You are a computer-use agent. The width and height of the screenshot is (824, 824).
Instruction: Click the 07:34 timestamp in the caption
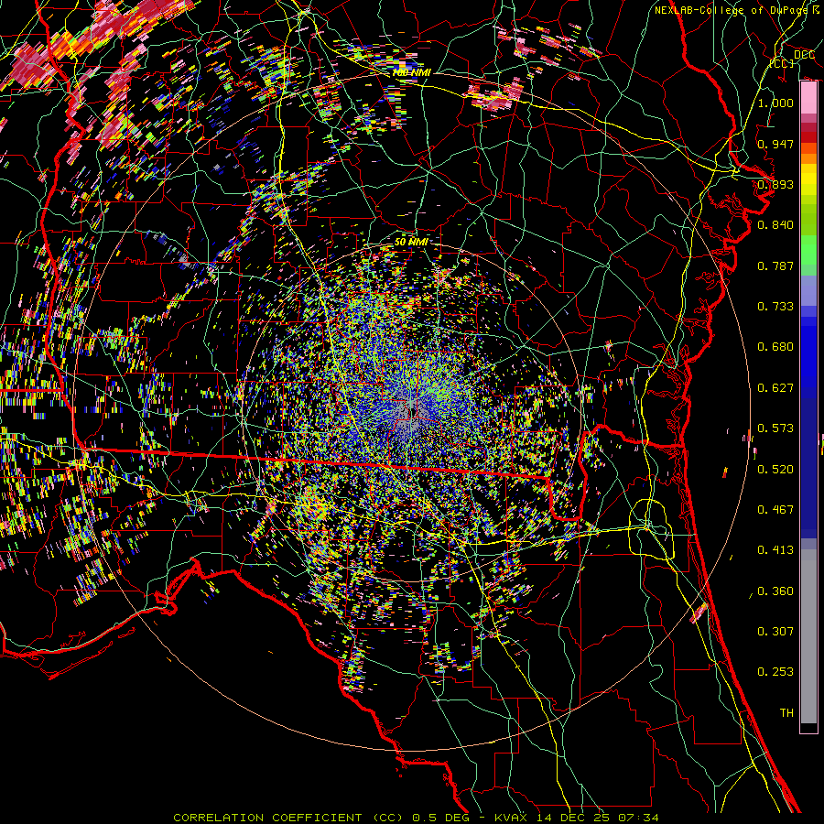640,818
